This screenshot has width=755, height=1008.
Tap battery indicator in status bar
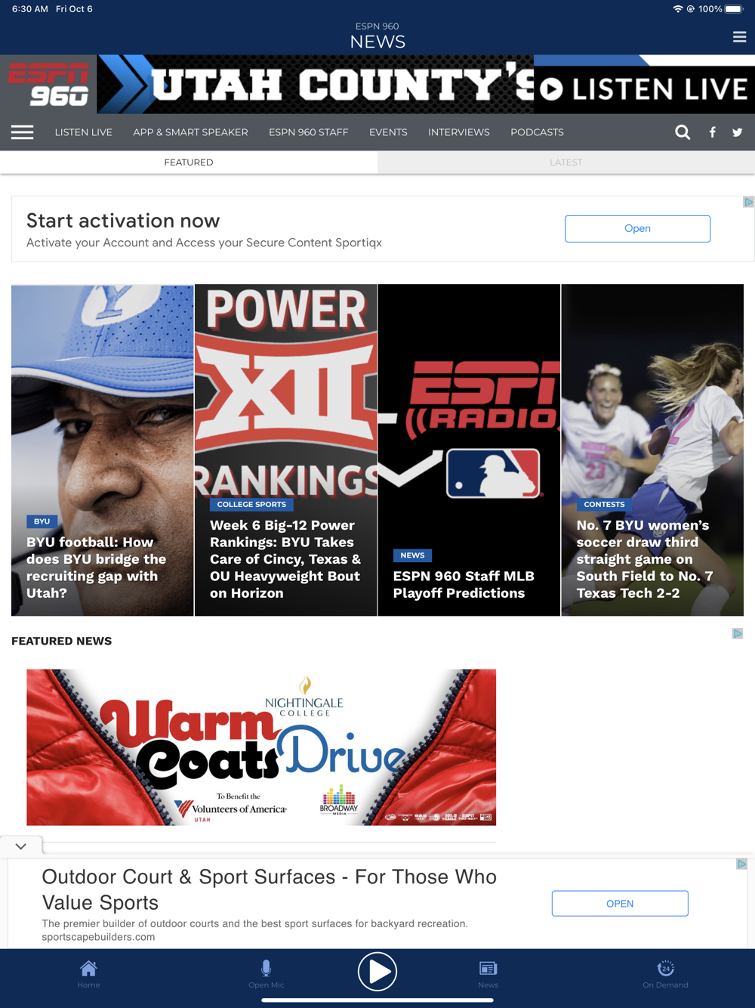734,9
